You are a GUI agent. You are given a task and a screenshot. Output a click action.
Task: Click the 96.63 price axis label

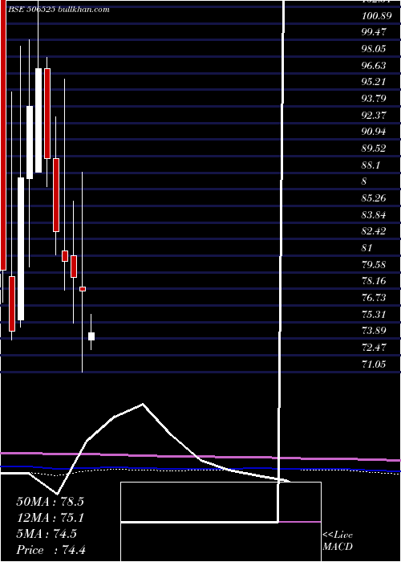(x=374, y=65)
